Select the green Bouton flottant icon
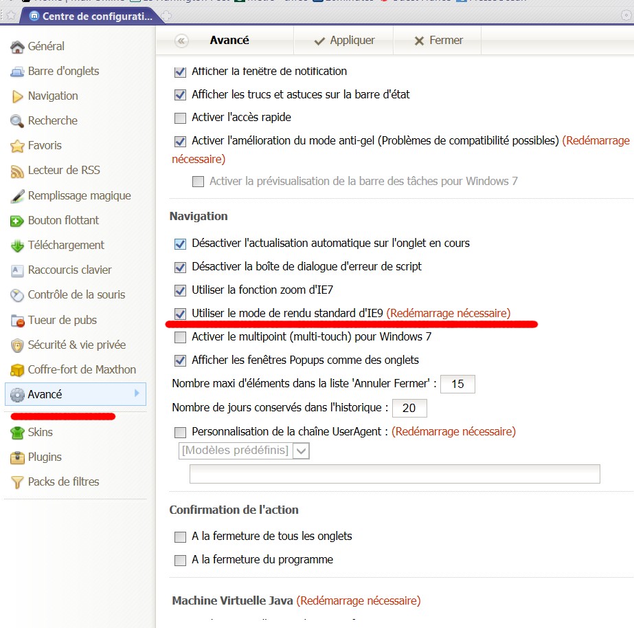This screenshot has height=628, width=634. click(17, 221)
